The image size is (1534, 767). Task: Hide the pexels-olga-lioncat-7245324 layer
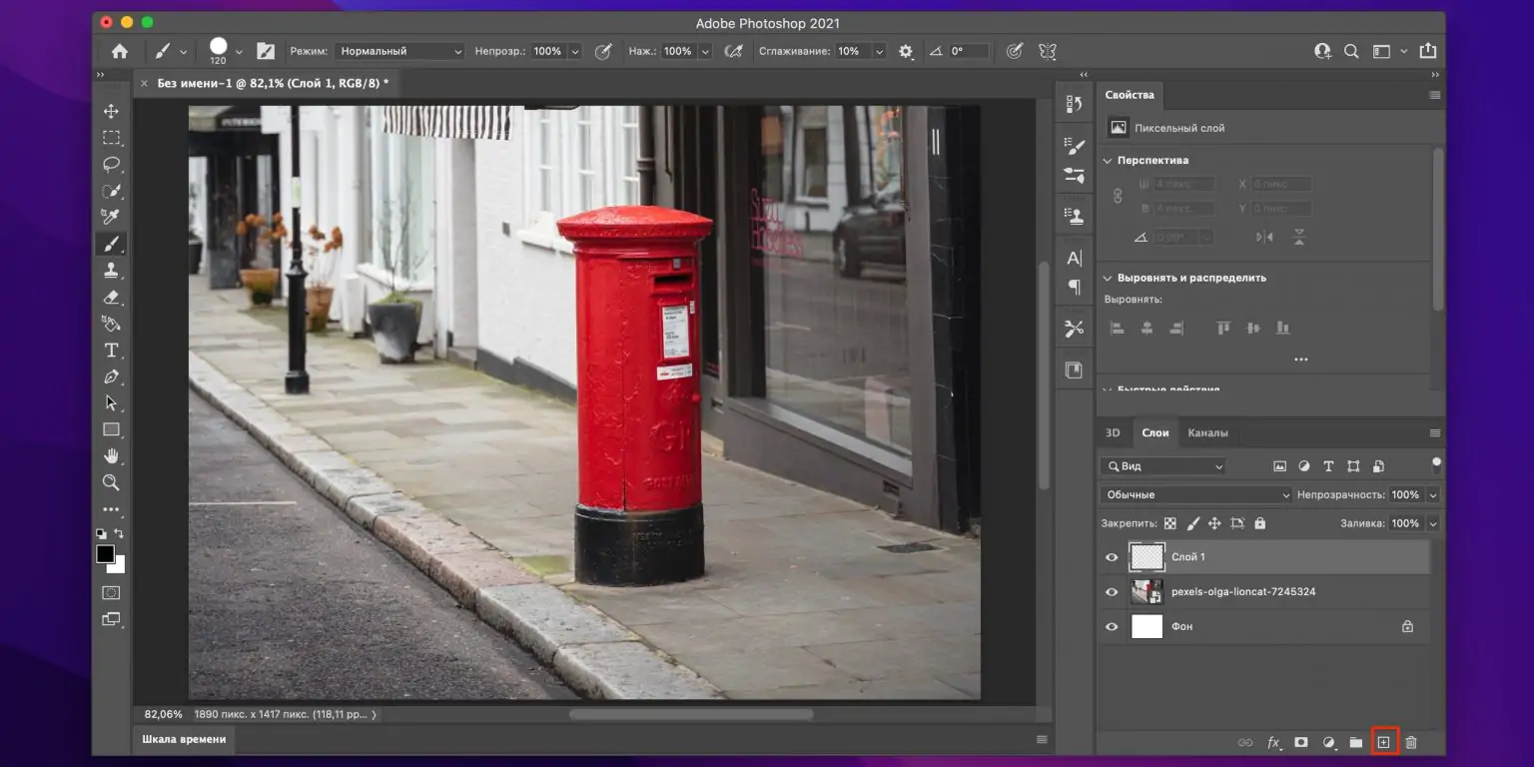[1112, 592]
